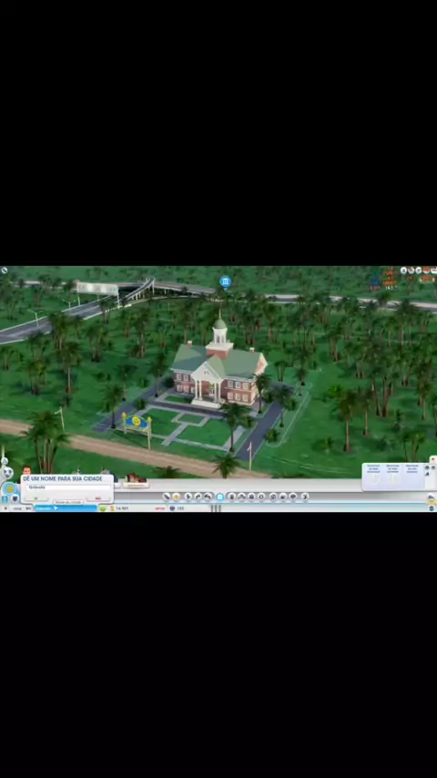Select the building thumbnail above the toolbar

point(136,480)
